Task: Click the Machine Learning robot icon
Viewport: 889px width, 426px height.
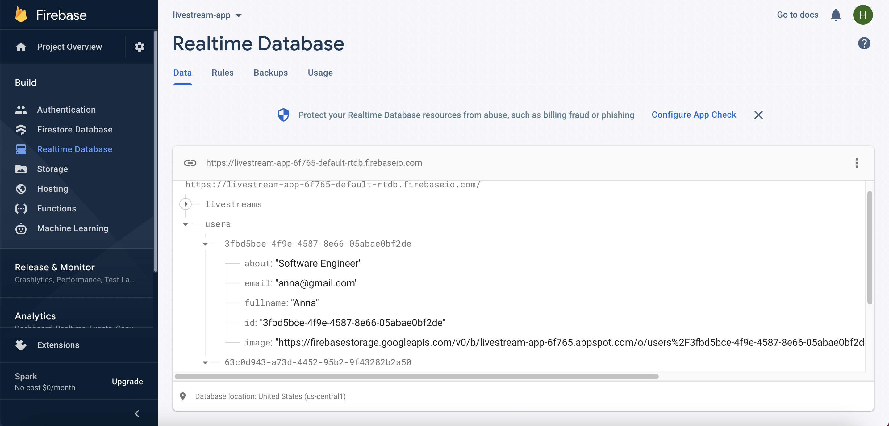Action: 21,228
